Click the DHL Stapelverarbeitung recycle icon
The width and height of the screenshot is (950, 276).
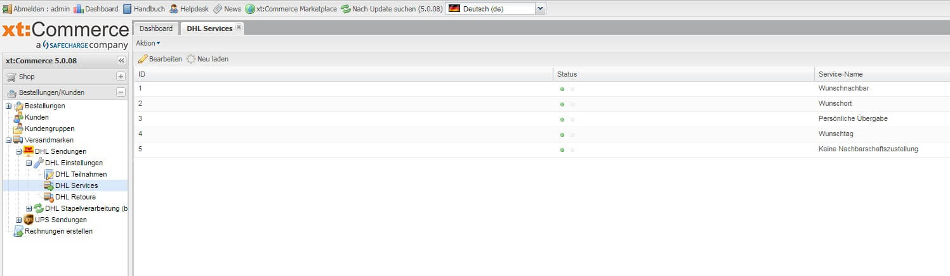(39, 208)
